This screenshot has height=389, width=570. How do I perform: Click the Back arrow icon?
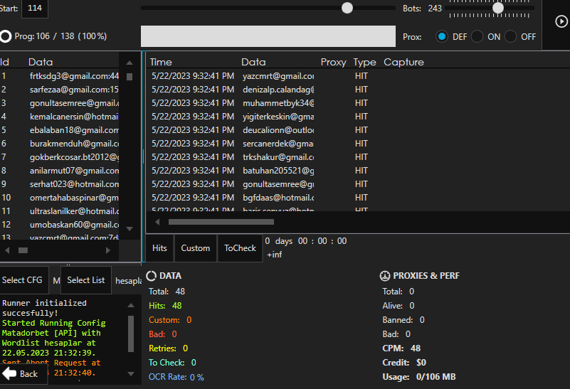tap(9, 373)
